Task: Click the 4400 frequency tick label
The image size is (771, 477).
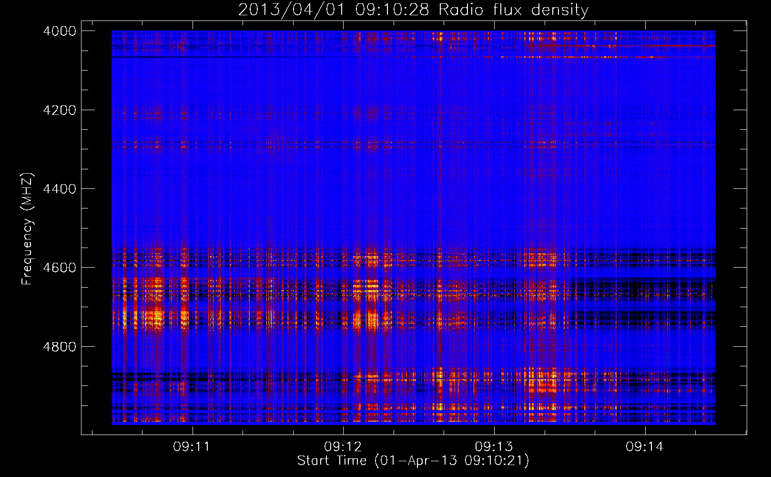Action: 60,189
